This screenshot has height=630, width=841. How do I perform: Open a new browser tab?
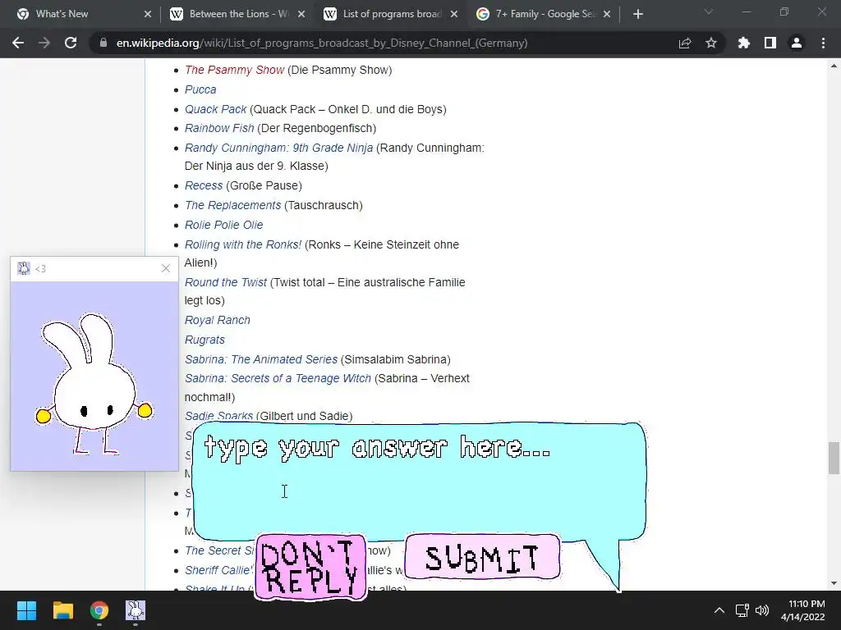tap(637, 14)
